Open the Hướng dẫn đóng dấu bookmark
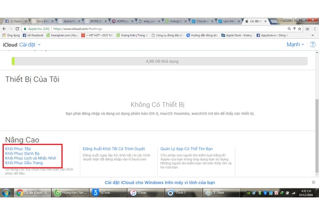 pyautogui.click(x=202, y=35)
